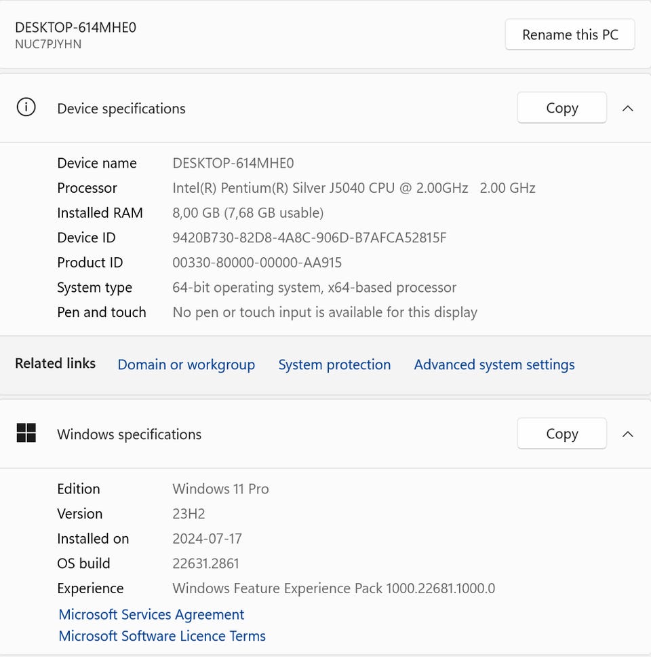Open Advanced system settings
651x657 pixels.
point(494,364)
